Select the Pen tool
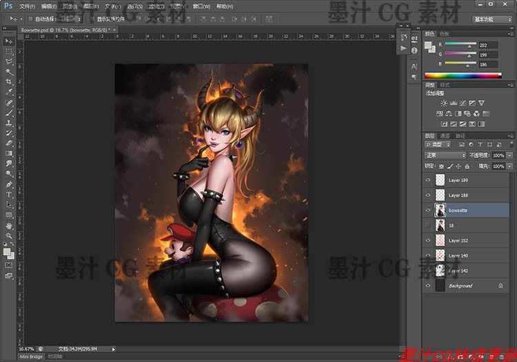 pyautogui.click(x=8, y=184)
